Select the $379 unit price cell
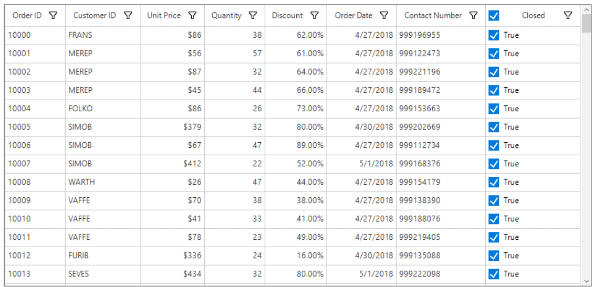Viewport: 594px width, 287px height. pos(172,127)
